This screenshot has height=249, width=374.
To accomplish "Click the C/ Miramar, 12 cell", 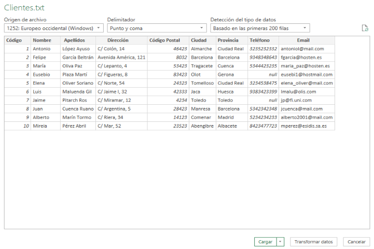I will (121, 101).
